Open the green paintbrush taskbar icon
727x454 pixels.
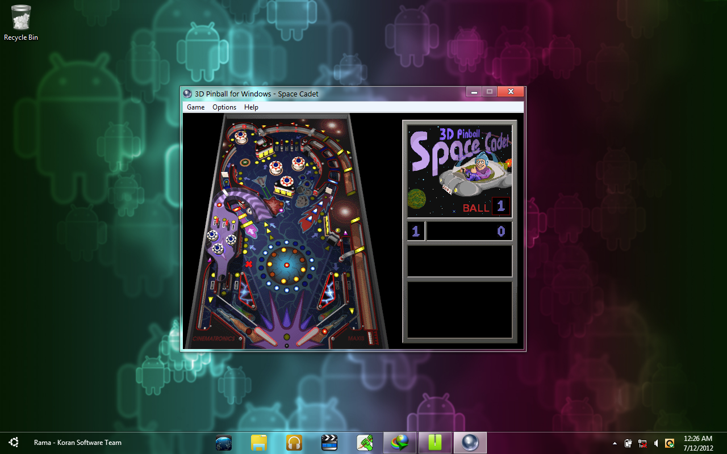pyautogui.click(x=365, y=443)
